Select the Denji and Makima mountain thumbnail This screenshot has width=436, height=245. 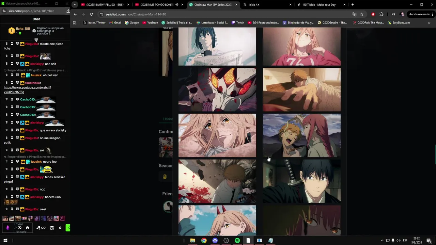tap(301, 135)
